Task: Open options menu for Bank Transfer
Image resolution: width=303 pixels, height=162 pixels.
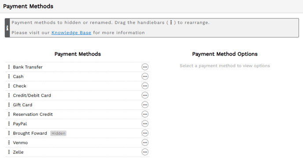Action: [145, 67]
